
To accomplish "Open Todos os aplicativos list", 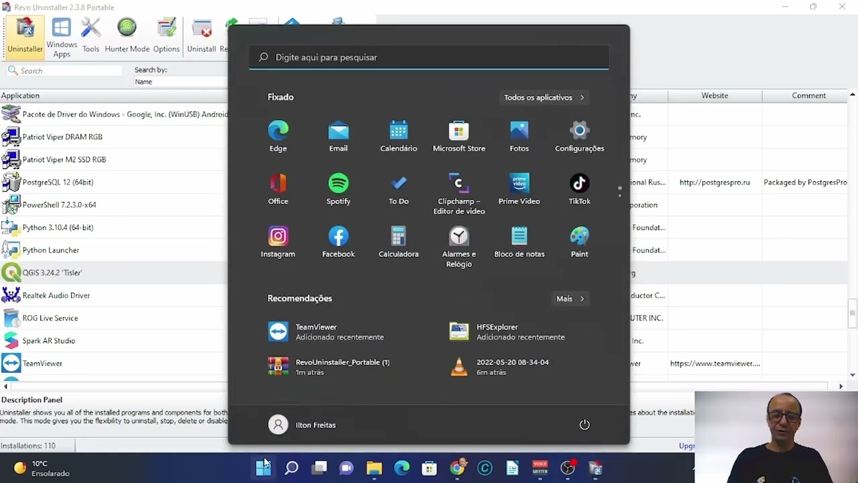I will point(544,97).
